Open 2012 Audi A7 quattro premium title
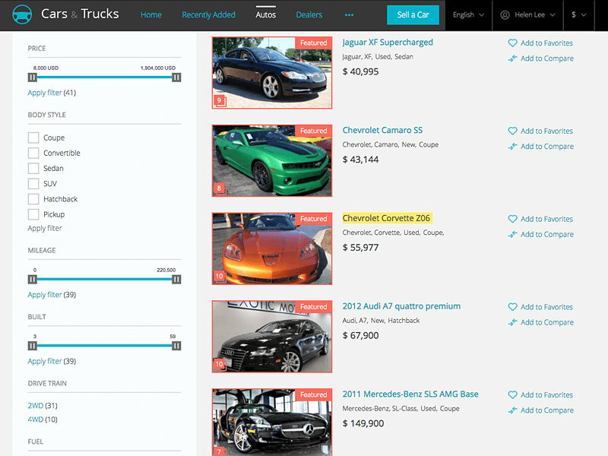Image resolution: width=608 pixels, height=456 pixels. 401,306
